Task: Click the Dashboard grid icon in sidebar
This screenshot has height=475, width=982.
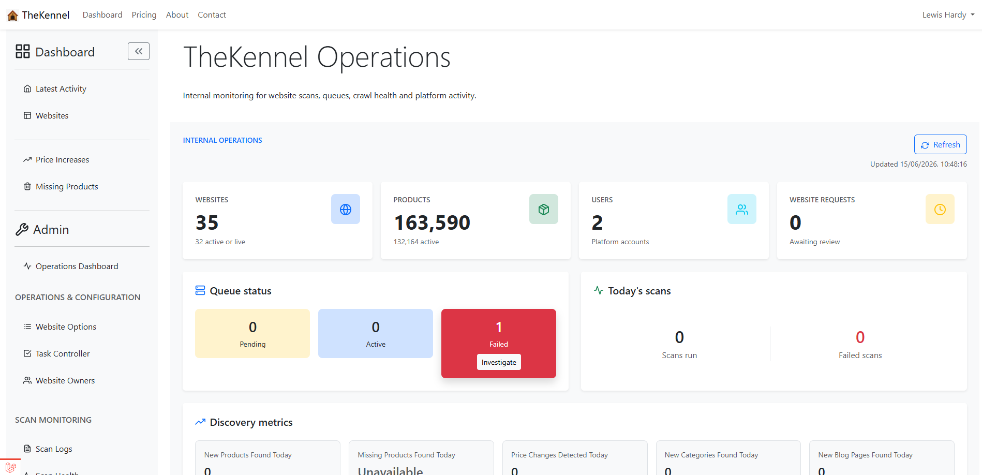Action: 23,51
